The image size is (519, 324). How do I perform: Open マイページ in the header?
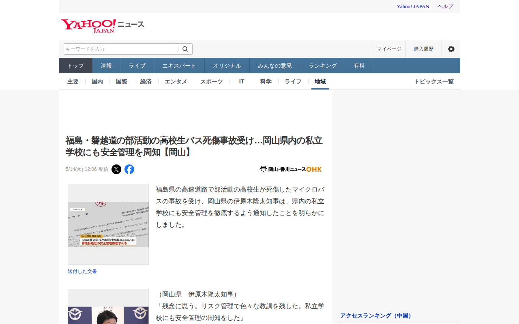pyautogui.click(x=389, y=49)
